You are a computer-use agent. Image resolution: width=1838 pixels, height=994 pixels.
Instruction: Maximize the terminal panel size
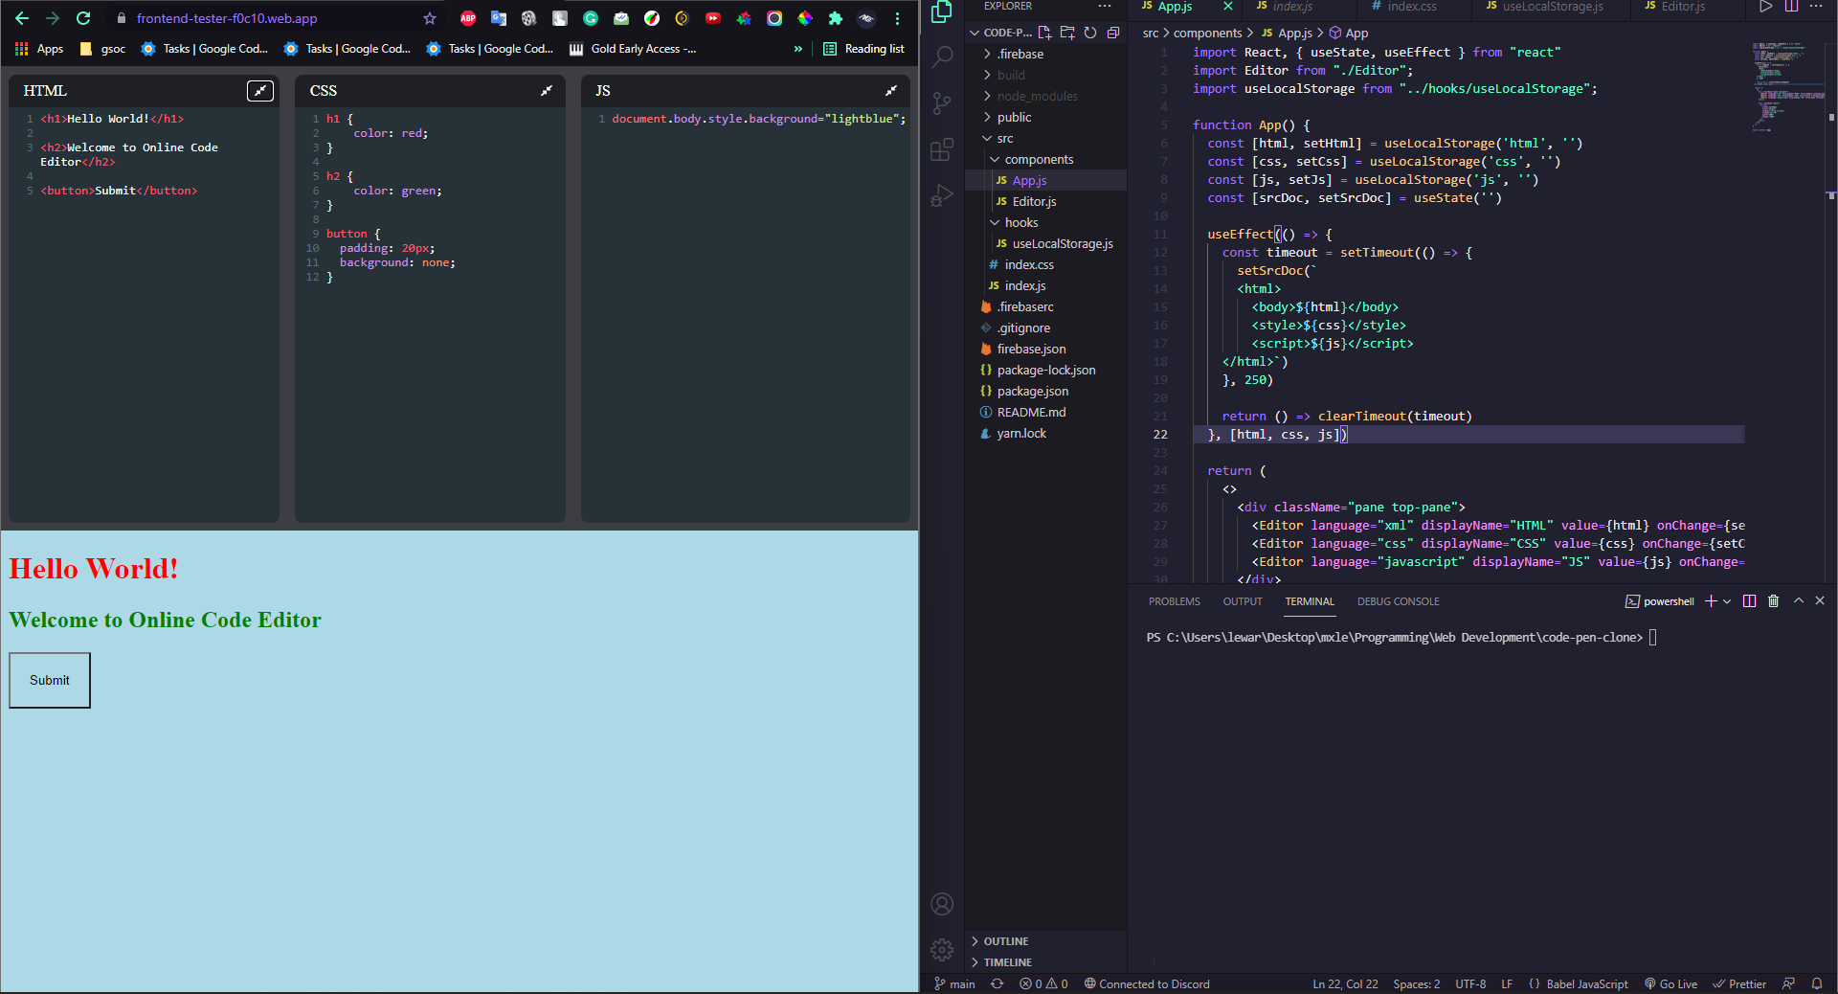click(x=1799, y=601)
